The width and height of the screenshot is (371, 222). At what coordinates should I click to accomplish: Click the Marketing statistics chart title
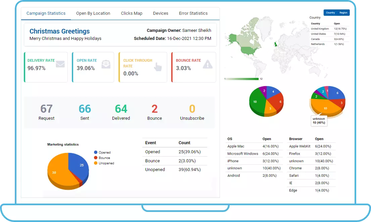63,145
